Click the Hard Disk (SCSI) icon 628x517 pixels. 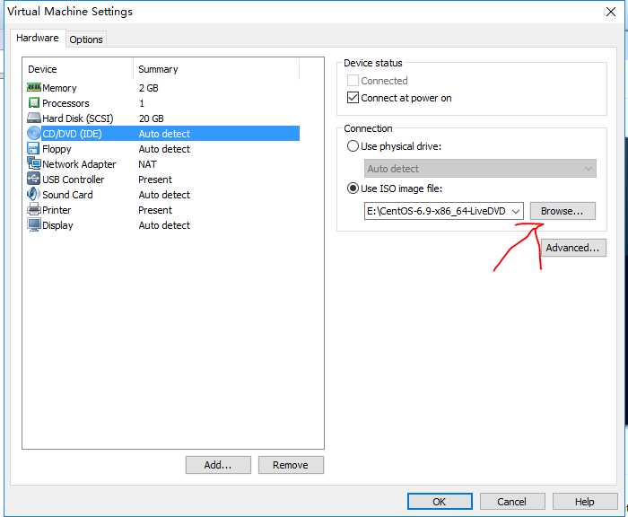click(34, 118)
